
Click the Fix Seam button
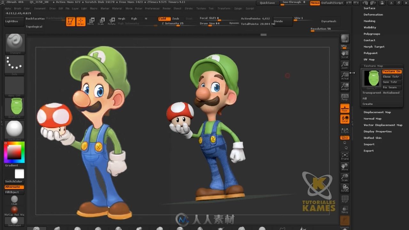click(x=392, y=87)
